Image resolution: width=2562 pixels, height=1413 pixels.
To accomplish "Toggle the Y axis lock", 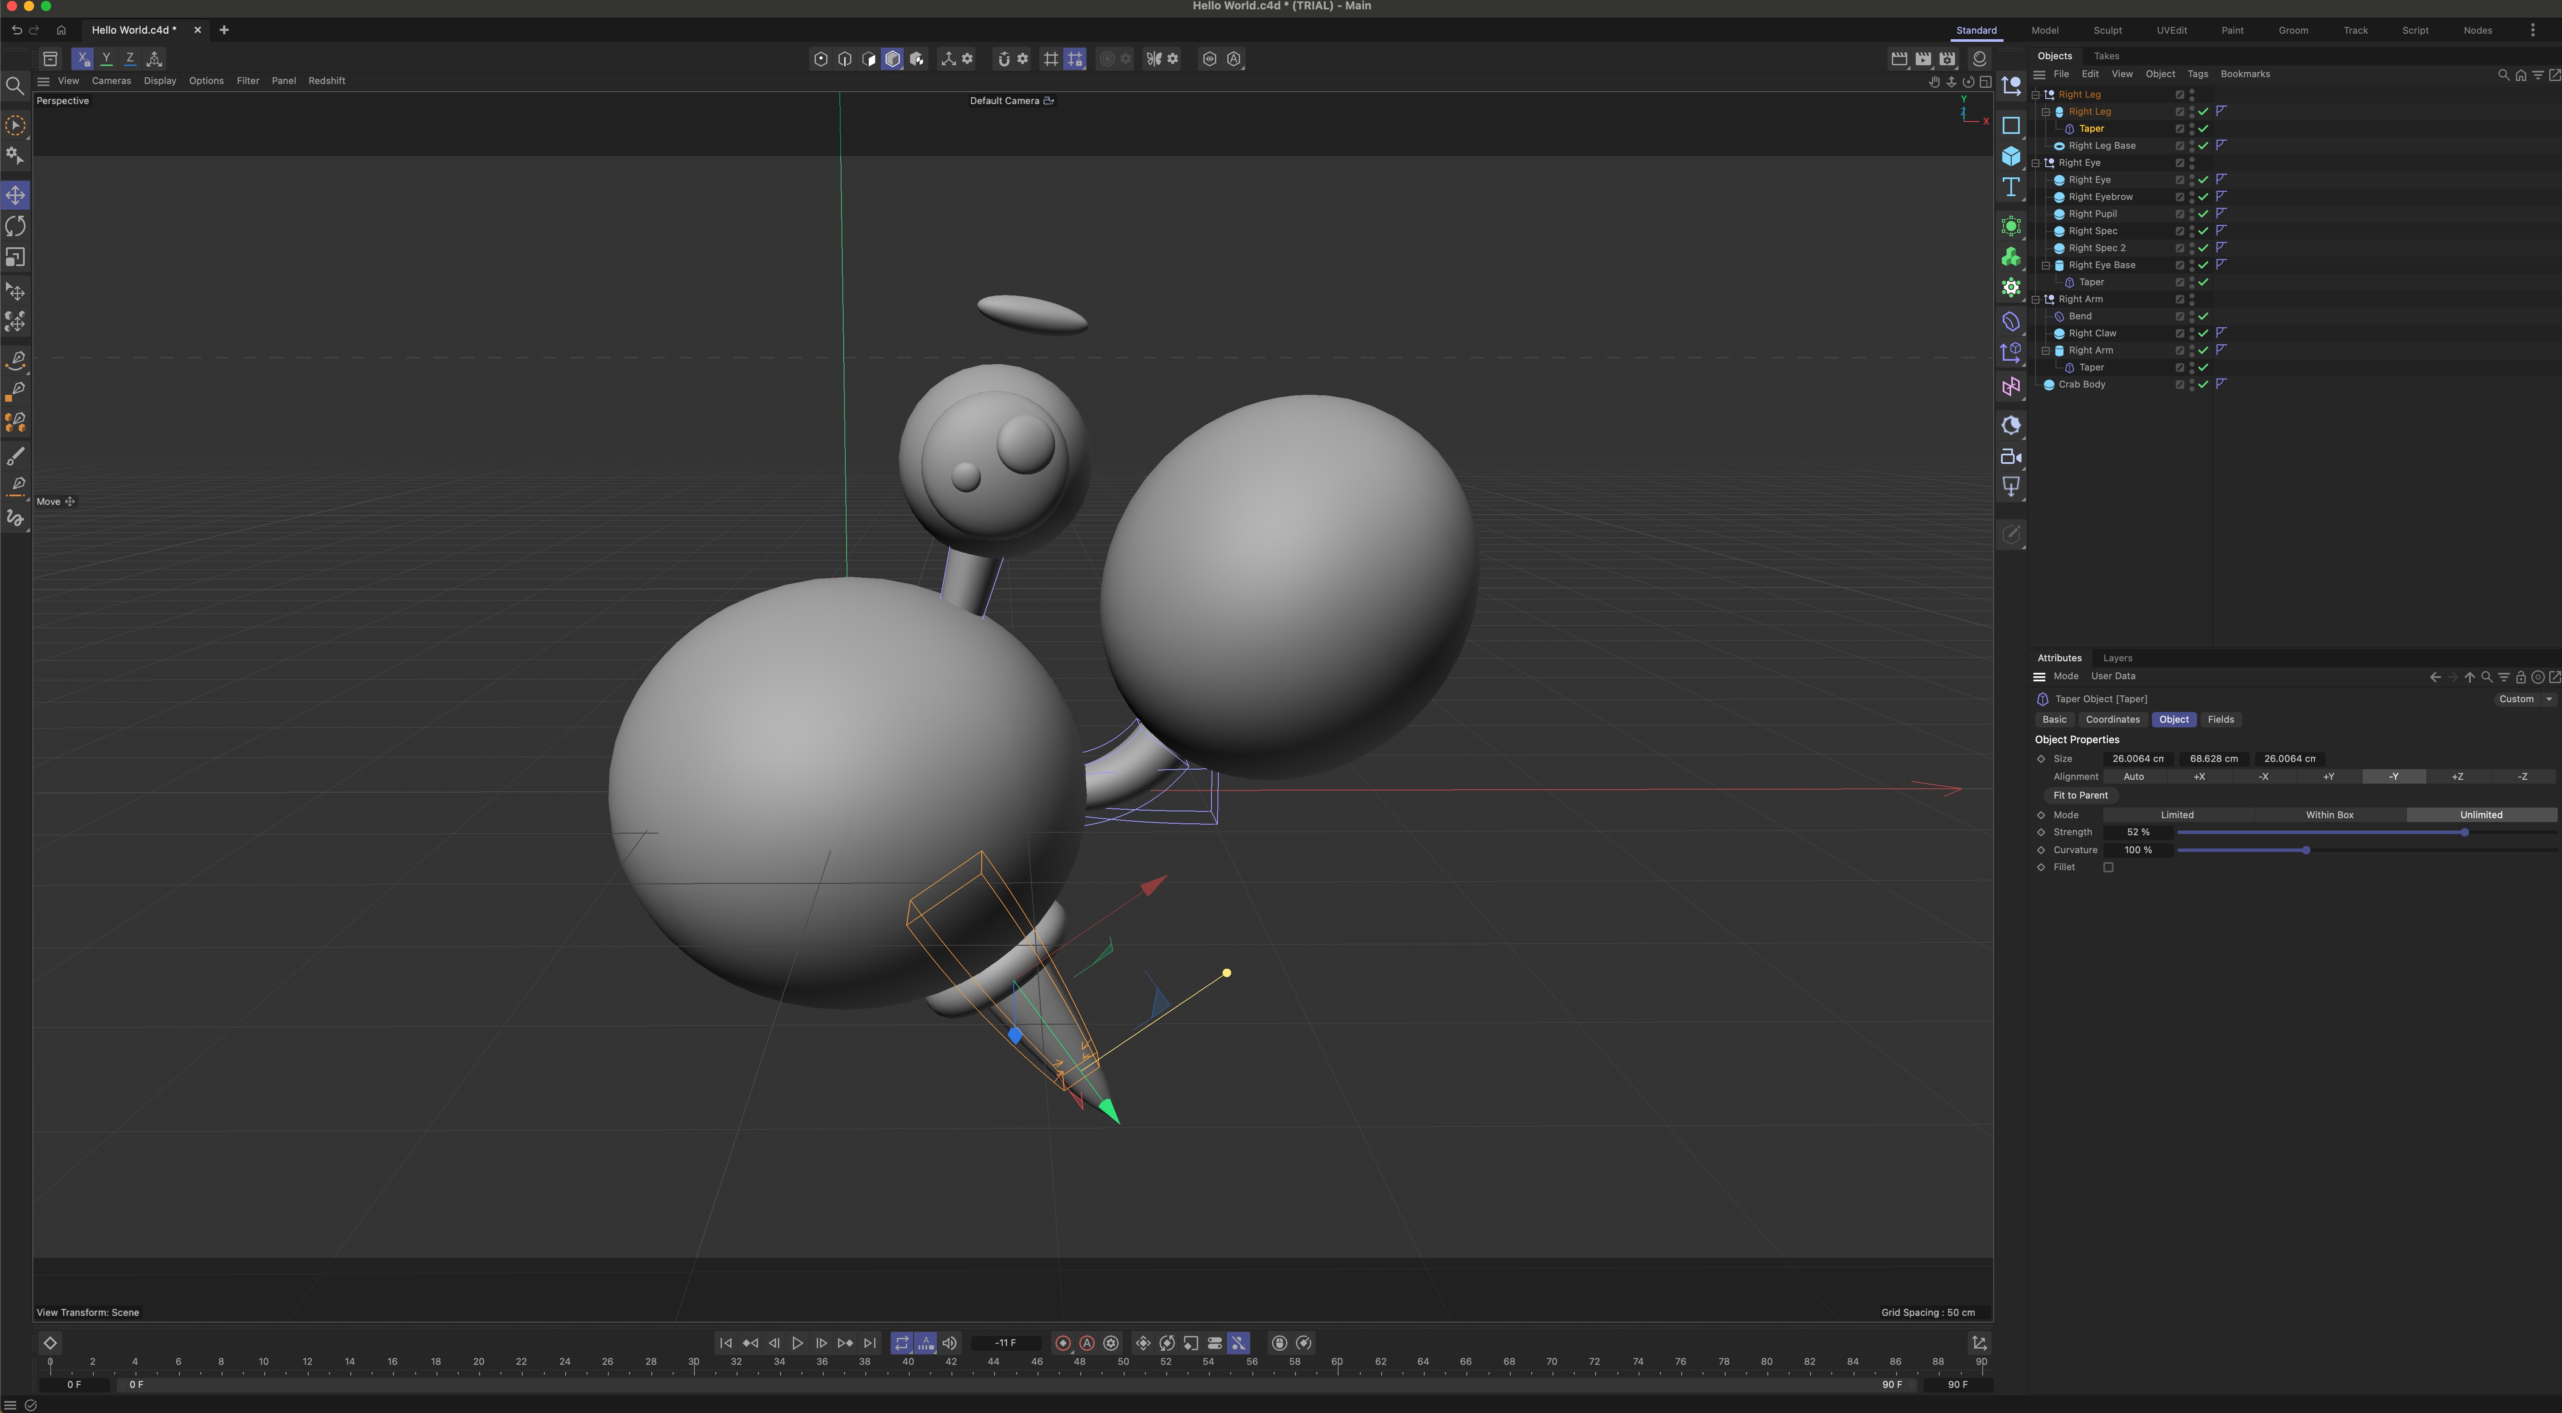I will tap(107, 59).
